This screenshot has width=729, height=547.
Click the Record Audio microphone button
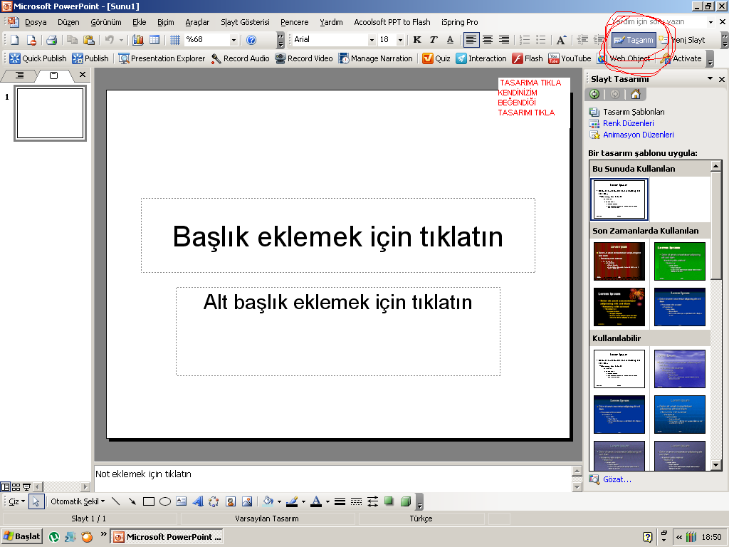click(240, 58)
